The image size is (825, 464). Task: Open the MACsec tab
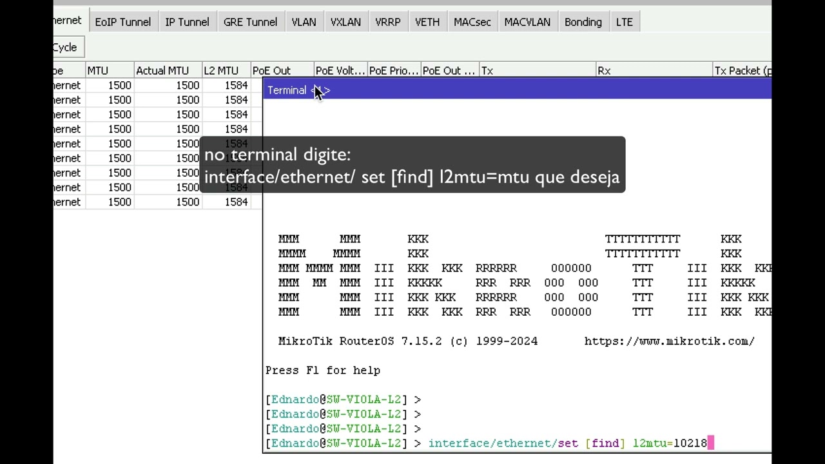point(472,22)
